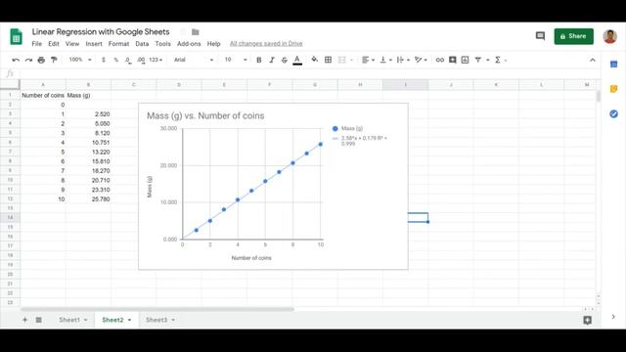
Task: Open the View menu
Action: tap(72, 44)
